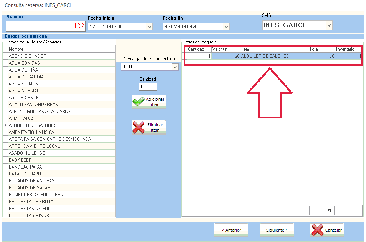
Task: Open the HOTEL inventory dropdown
Action: pyautogui.click(x=175, y=67)
